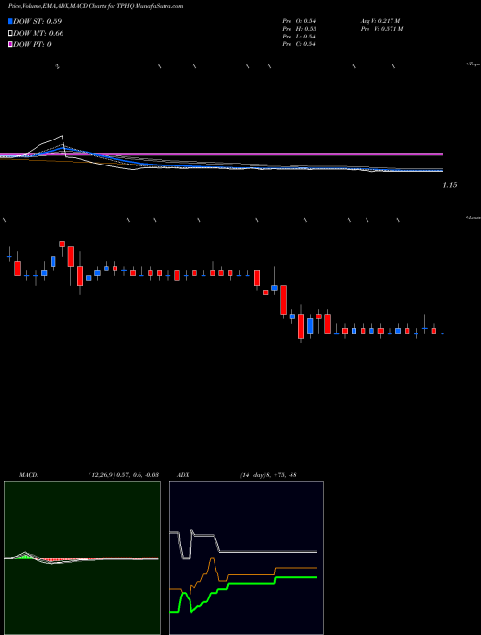The height and width of the screenshot is (635, 481).
Task: Select the 'DOW MT: 0.66' legend label
Action: click(x=38, y=33)
